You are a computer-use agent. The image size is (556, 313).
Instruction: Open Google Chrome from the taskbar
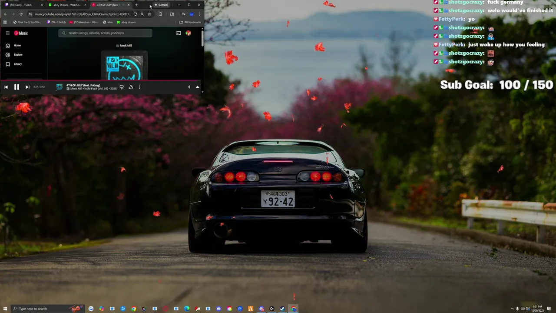point(133,309)
